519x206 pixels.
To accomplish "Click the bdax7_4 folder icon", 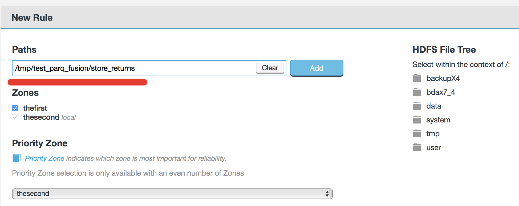I will (x=417, y=92).
